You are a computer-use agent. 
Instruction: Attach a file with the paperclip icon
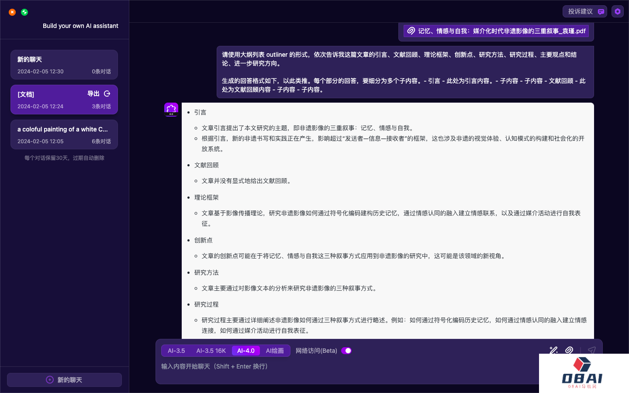(569, 350)
